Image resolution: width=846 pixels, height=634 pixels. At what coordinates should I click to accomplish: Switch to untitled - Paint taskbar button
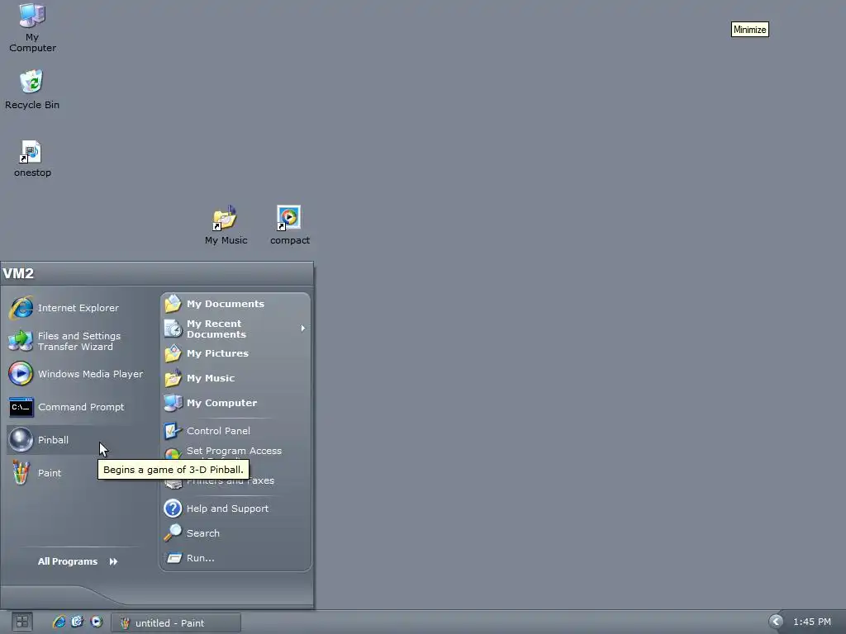176,622
